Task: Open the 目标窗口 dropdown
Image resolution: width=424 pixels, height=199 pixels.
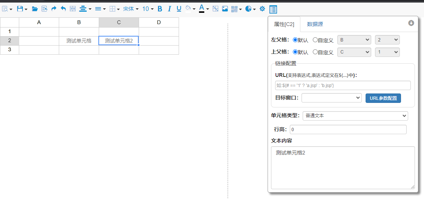Action: (x=332, y=98)
